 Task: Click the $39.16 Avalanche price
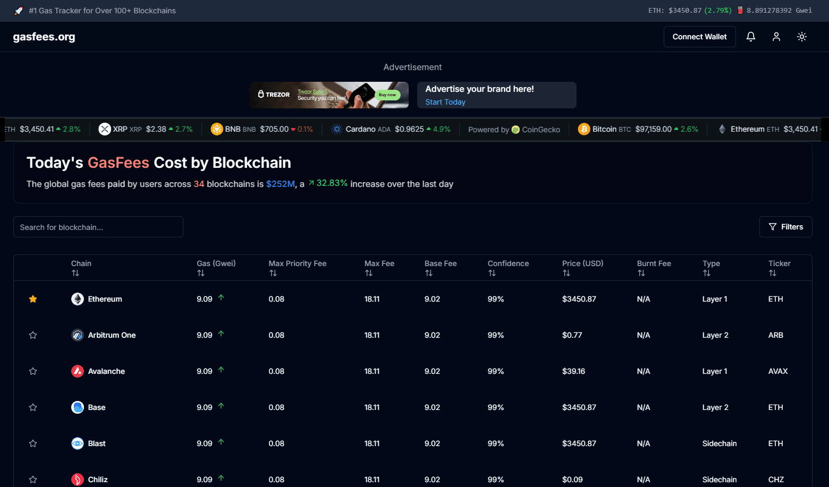tap(573, 371)
